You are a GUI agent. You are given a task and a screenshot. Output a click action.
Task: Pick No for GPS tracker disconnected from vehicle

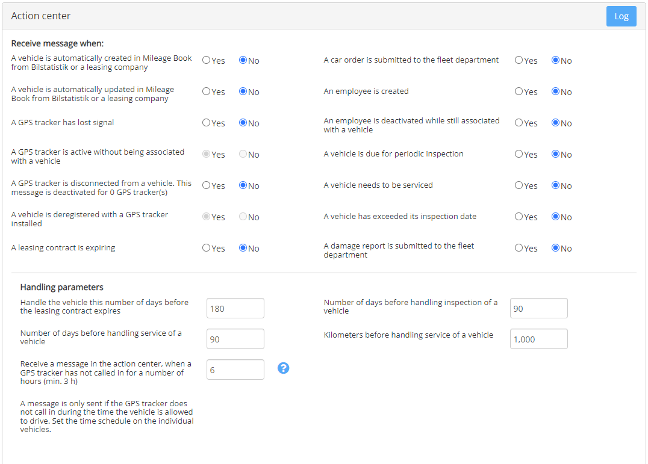(243, 186)
